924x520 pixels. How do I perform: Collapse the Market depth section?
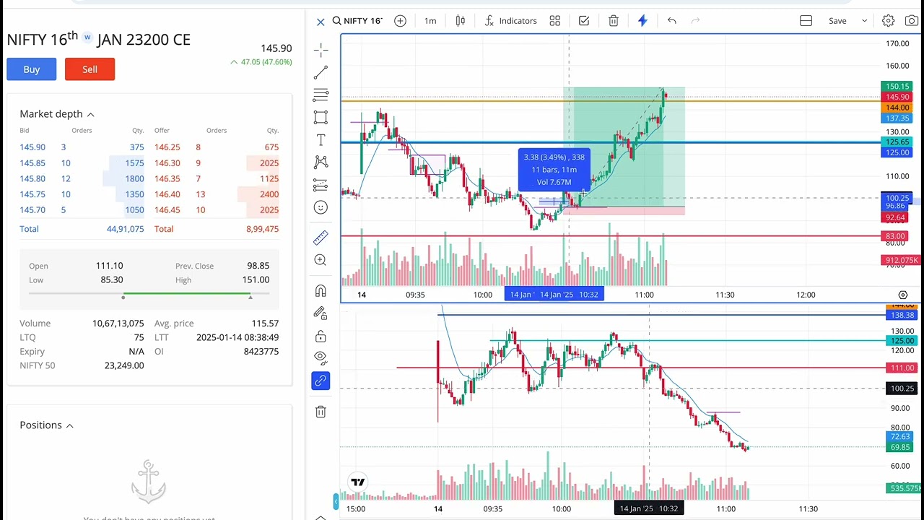91,114
